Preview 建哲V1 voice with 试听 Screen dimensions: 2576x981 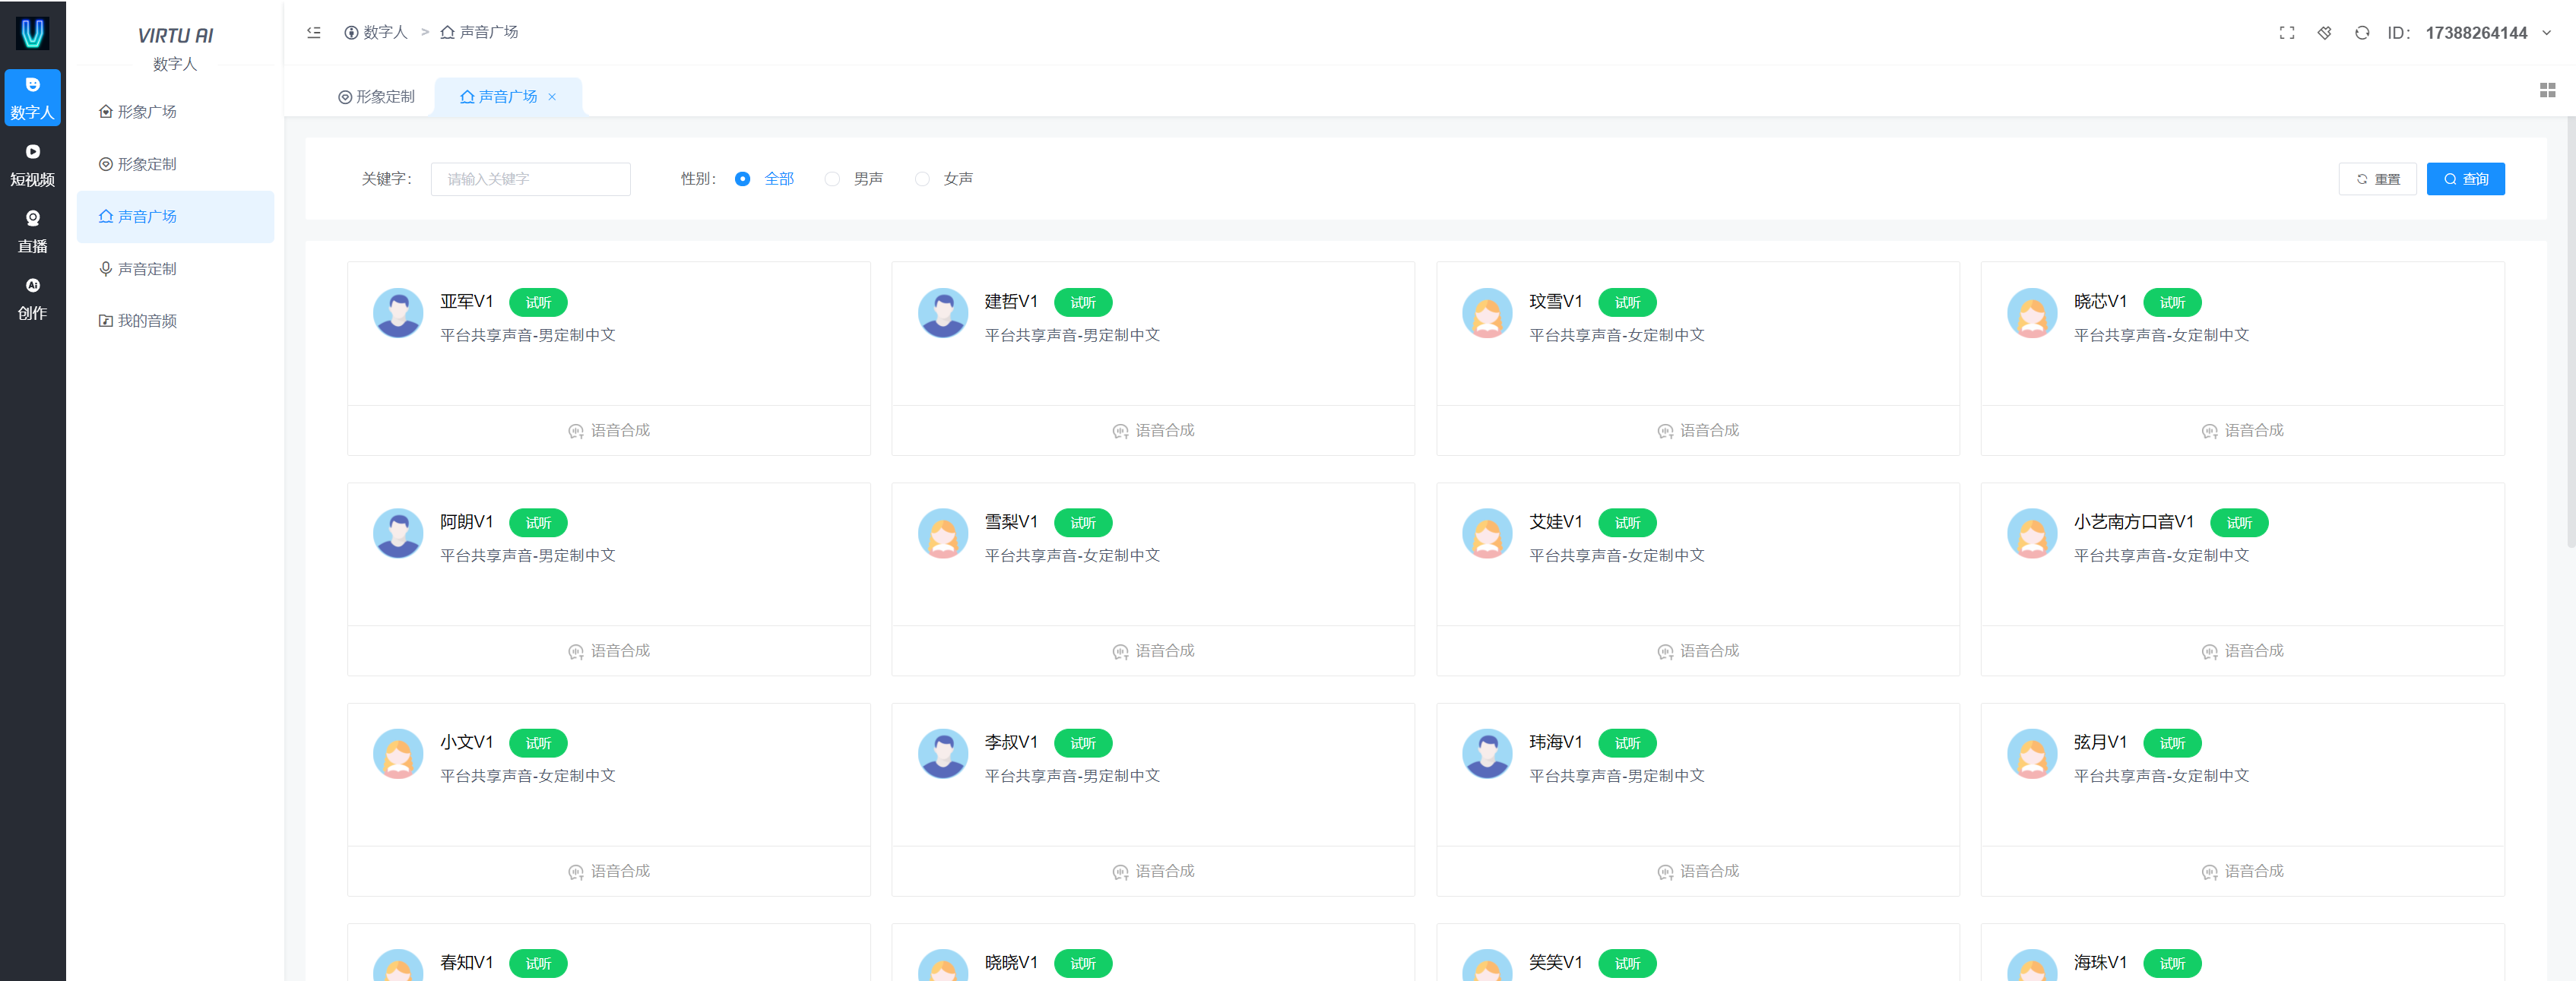point(1083,302)
